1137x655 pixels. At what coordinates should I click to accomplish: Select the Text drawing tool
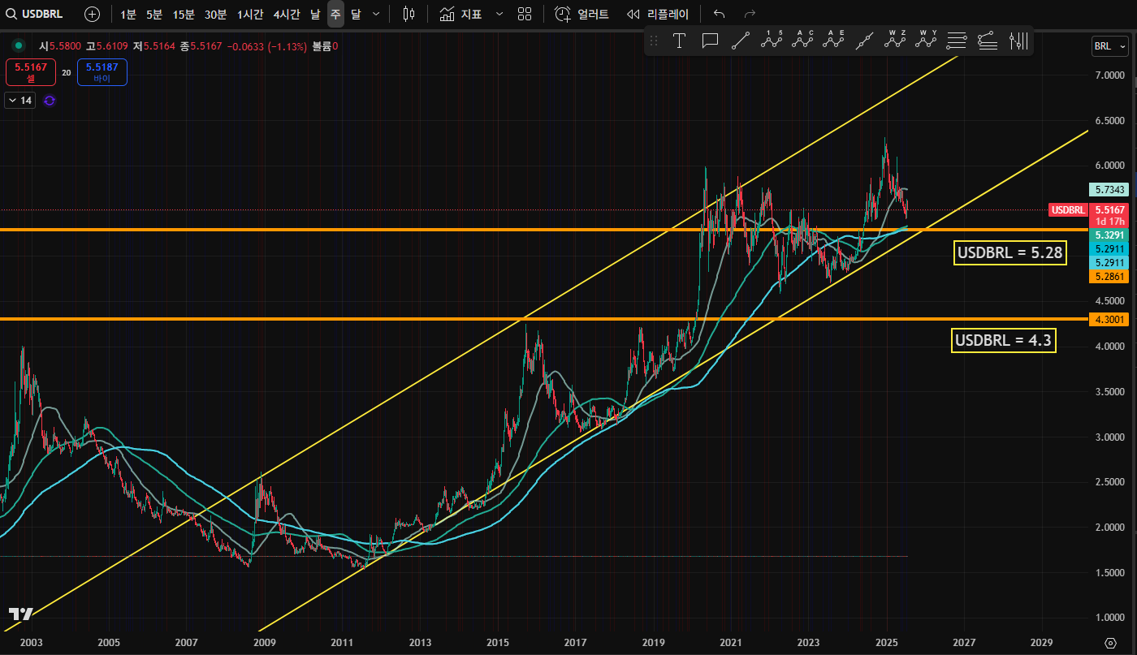[680, 41]
